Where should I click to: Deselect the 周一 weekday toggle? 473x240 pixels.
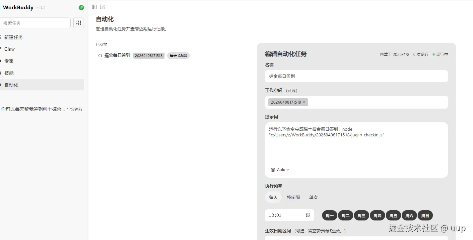click(329, 215)
